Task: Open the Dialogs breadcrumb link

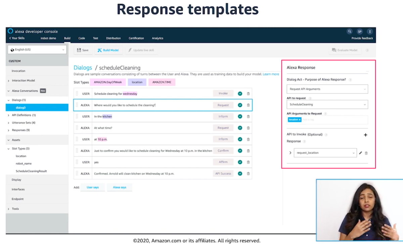Action: [83, 68]
